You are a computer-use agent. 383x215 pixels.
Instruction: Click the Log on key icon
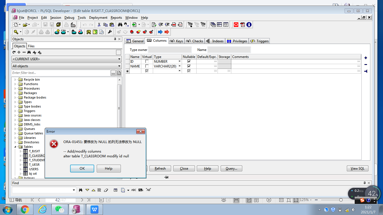click(16, 32)
